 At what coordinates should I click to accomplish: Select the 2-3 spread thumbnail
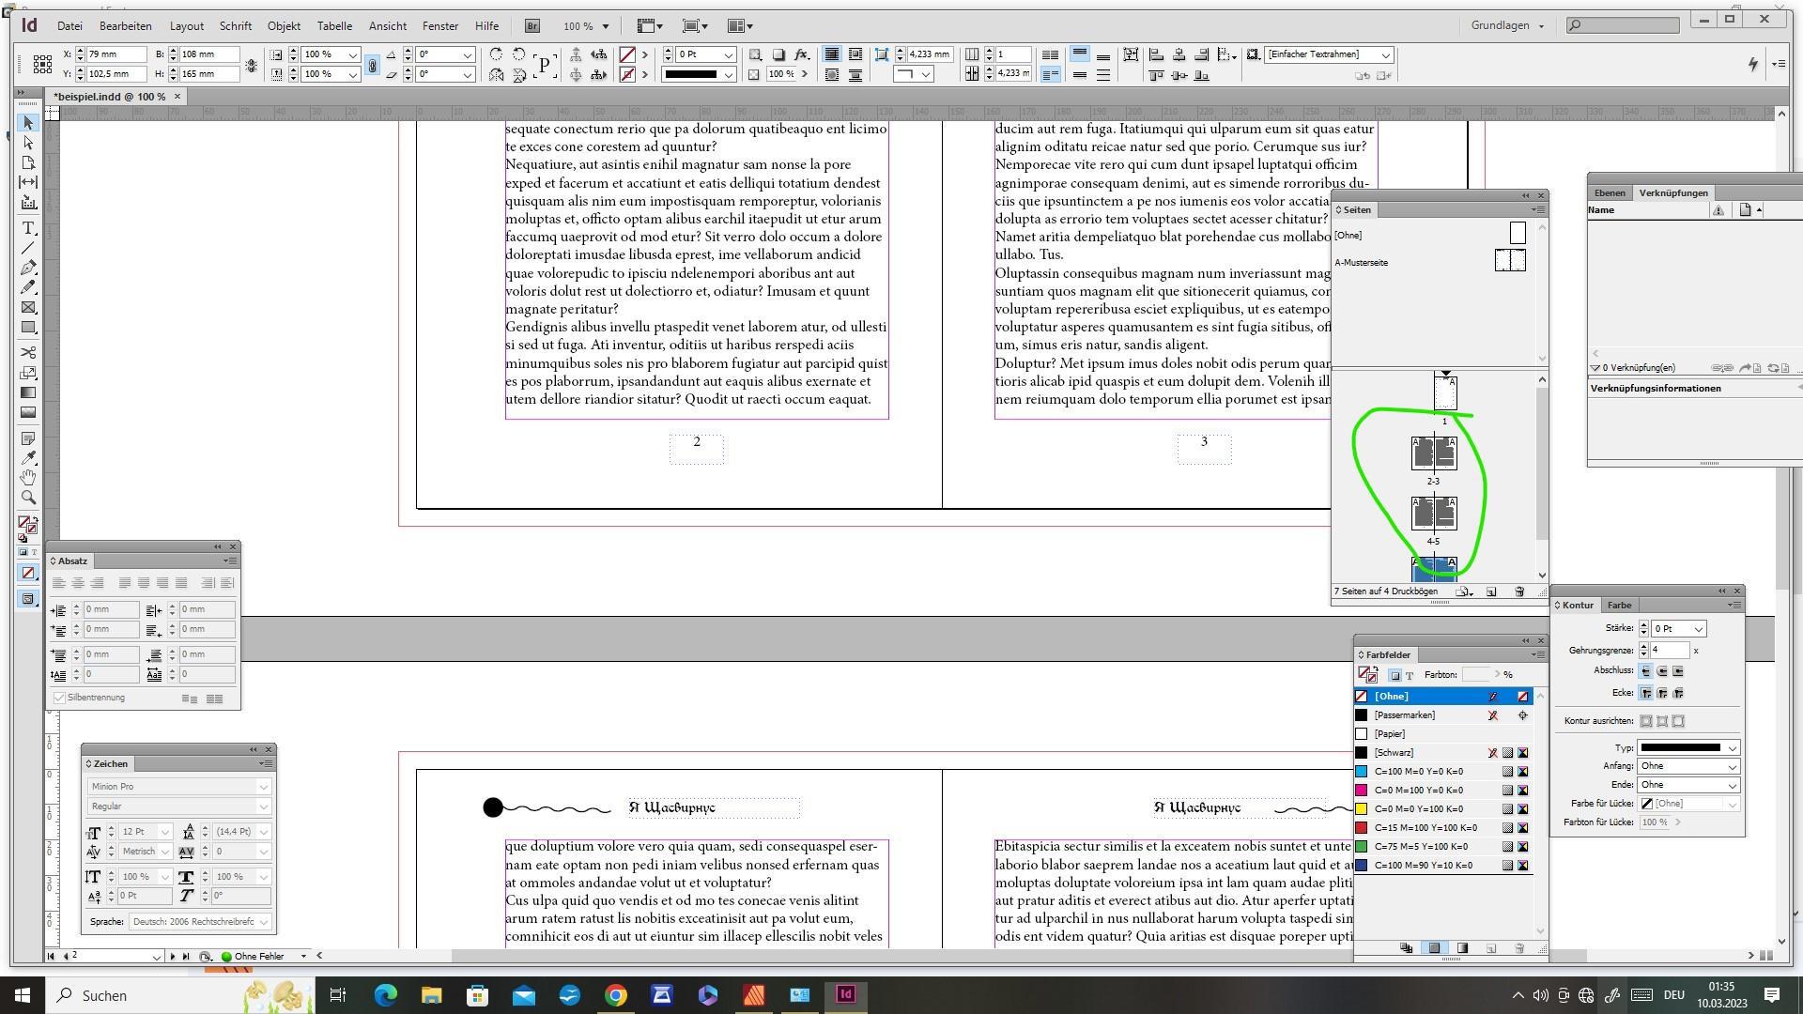(1433, 453)
